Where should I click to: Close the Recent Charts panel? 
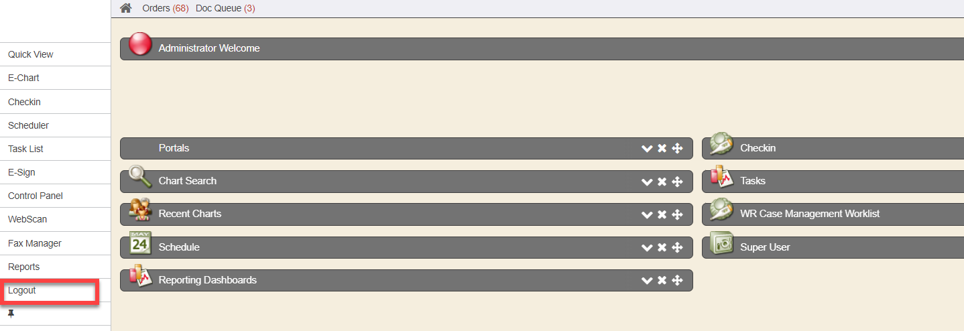662,214
